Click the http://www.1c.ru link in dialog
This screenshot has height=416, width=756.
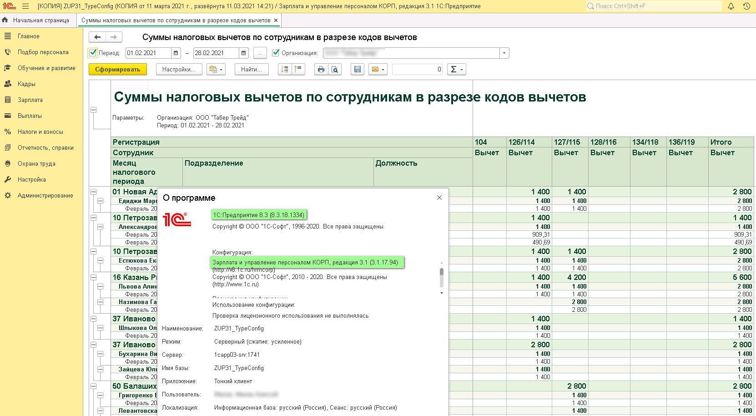(236, 284)
